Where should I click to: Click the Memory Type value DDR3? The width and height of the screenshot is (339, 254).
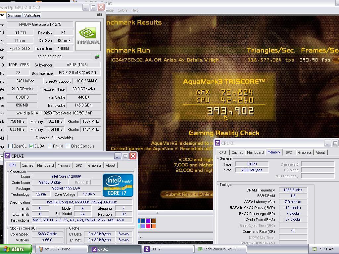(x=252, y=164)
